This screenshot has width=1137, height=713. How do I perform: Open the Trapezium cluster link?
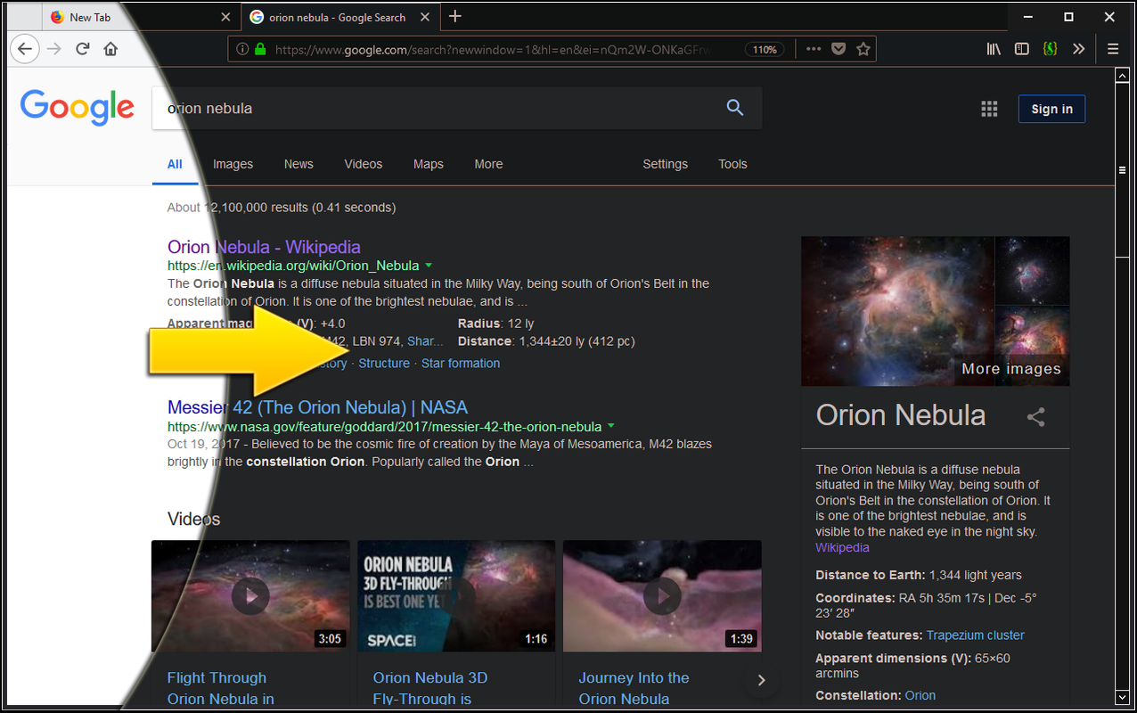click(x=976, y=635)
